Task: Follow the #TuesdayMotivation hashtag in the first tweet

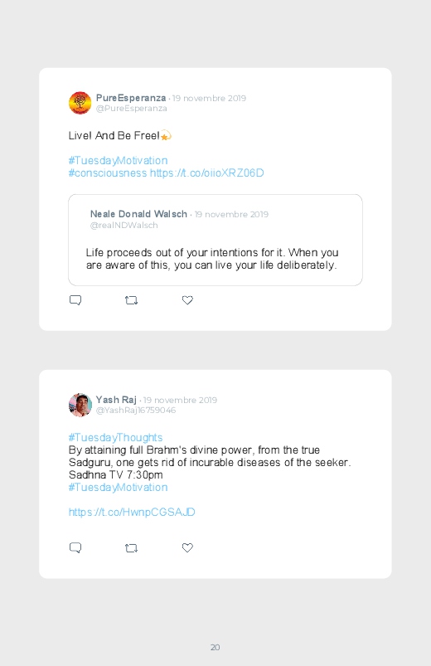Action: click(118, 161)
